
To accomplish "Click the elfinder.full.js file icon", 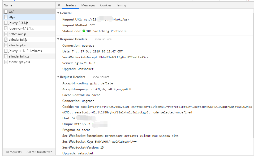I will [6, 40].
